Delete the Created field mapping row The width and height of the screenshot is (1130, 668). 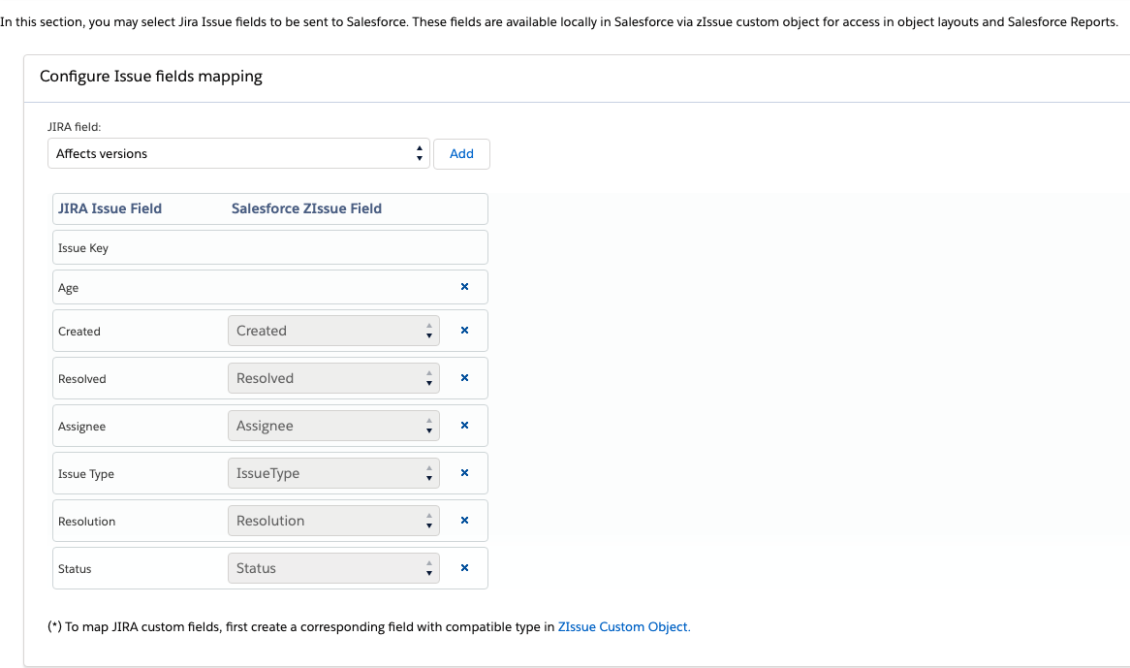click(x=464, y=331)
